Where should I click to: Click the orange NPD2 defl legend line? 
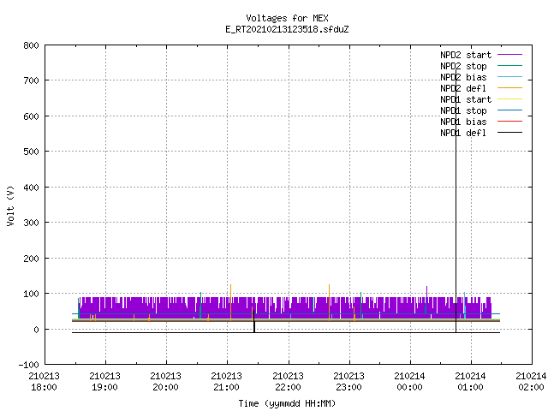pos(509,88)
